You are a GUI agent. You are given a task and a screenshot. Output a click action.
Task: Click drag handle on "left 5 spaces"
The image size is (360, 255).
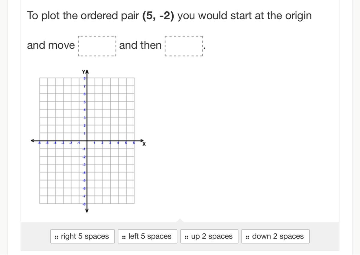[x=124, y=237]
